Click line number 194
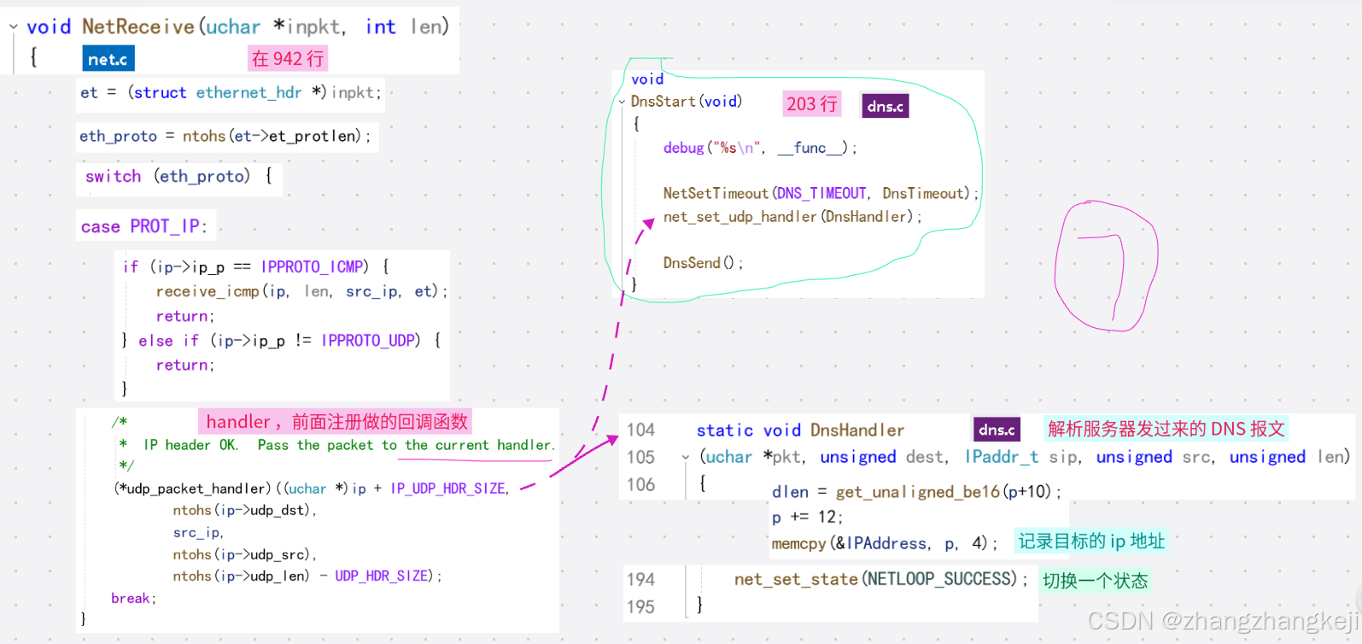 (640, 579)
